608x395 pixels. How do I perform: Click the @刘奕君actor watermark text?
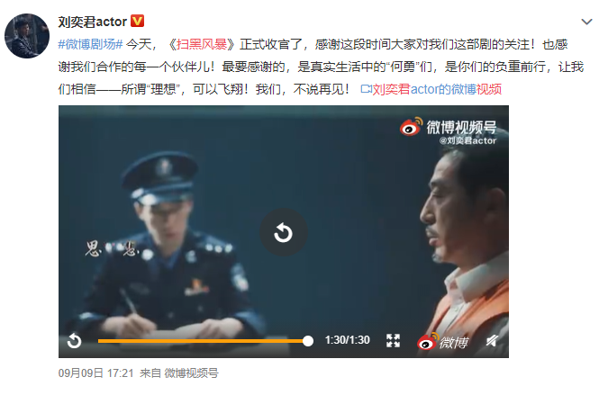point(467,141)
